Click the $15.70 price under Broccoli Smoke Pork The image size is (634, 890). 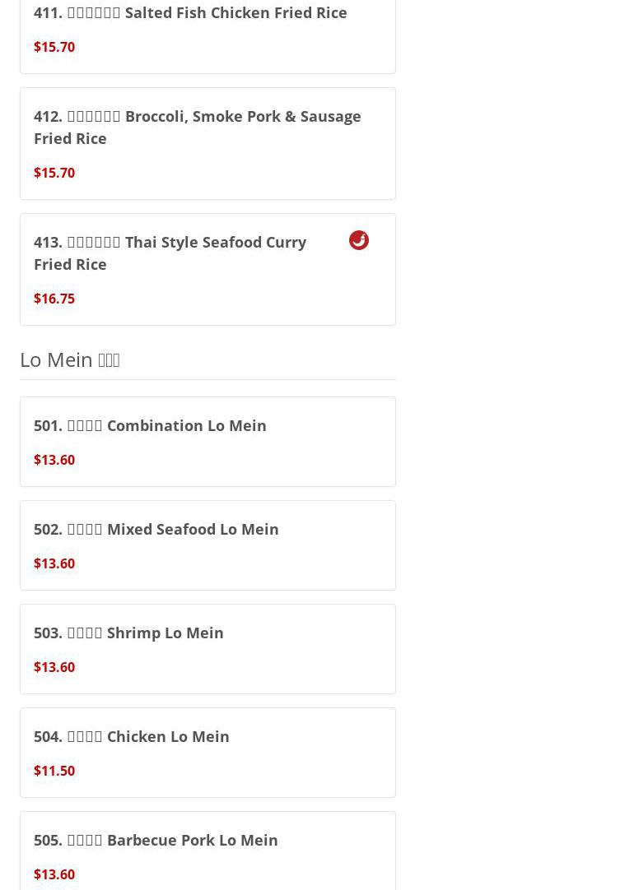pos(54,174)
